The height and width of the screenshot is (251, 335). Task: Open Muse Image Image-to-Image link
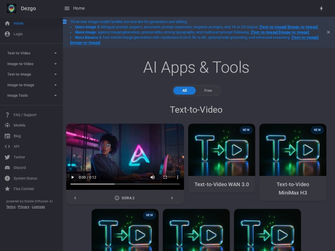[x=294, y=32]
